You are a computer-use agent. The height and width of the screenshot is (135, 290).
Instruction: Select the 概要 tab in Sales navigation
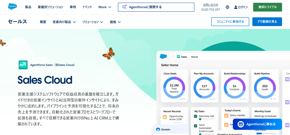[x=43, y=22]
